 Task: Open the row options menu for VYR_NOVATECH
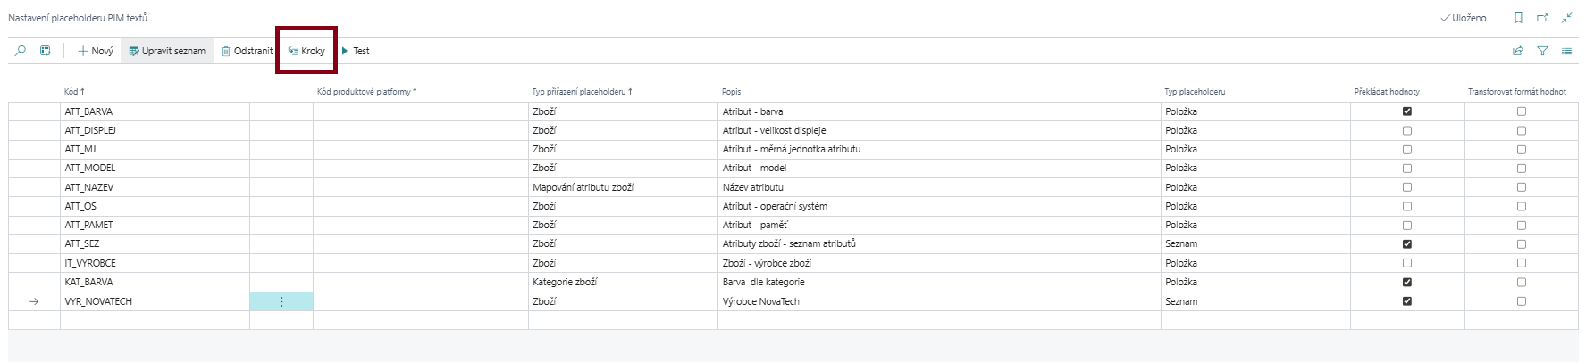click(x=281, y=301)
